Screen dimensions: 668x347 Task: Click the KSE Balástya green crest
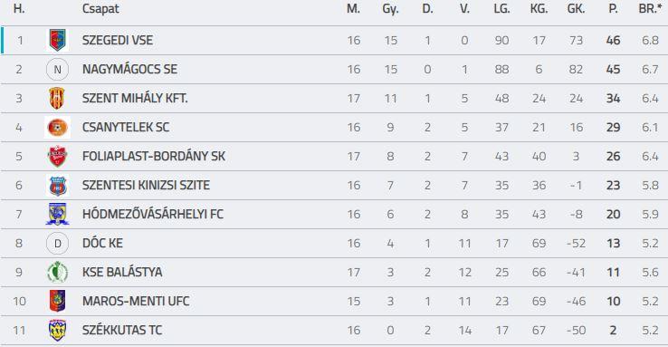point(58,272)
